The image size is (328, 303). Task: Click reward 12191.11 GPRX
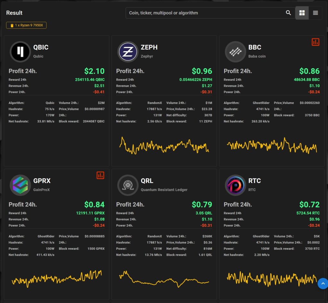(x=90, y=213)
